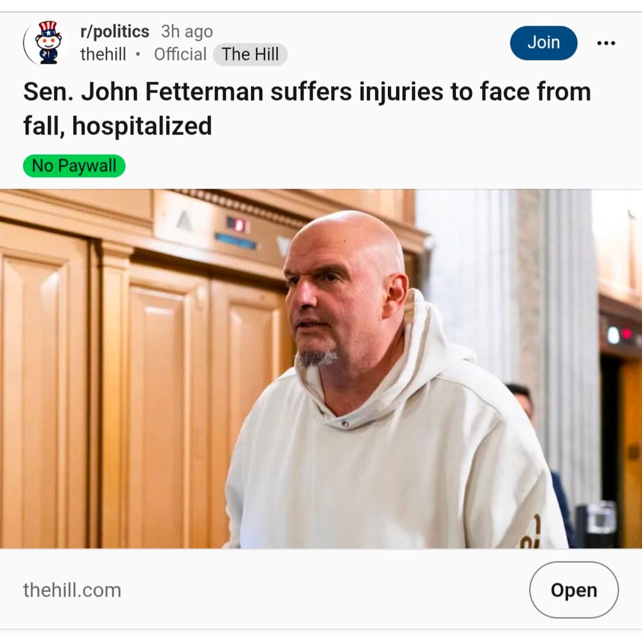Open the three-dot post options menu

[606, 43]
